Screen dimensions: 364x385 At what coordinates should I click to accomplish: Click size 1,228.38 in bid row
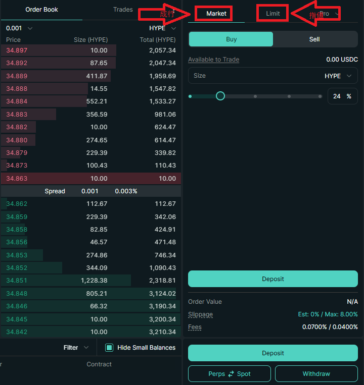(x=94, y=281)
